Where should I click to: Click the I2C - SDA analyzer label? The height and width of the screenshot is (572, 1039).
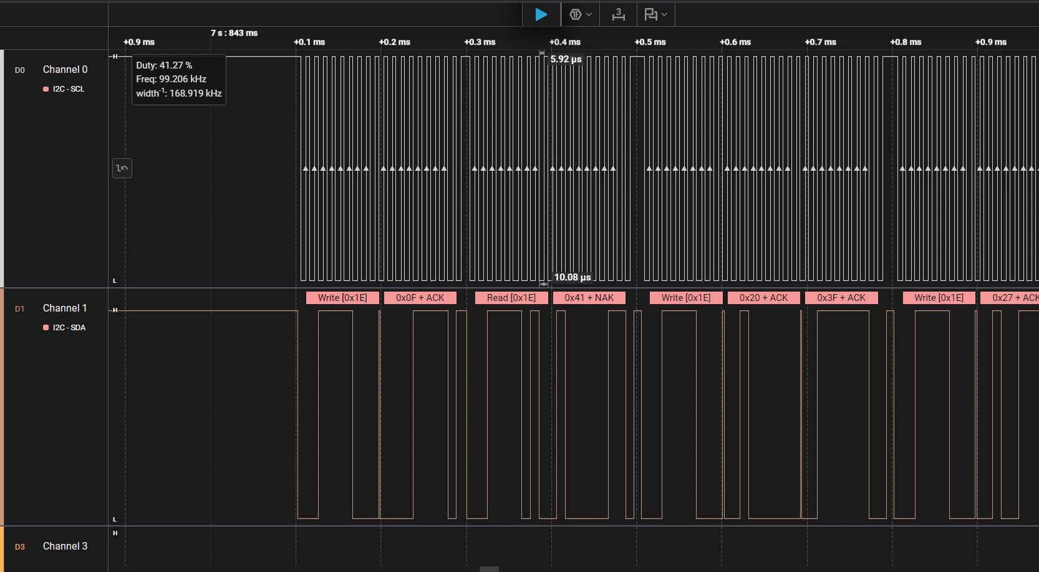pyautogui.click(x=69, y=328)
